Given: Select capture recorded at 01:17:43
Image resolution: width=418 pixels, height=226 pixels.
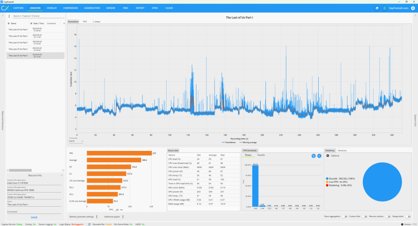Looking at the screenshot, I should (x=35, y=36).
